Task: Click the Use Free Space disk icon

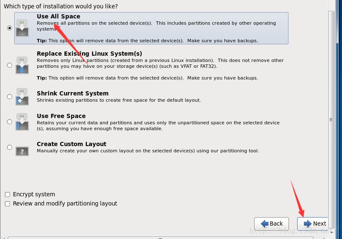Action: point(22,122)
